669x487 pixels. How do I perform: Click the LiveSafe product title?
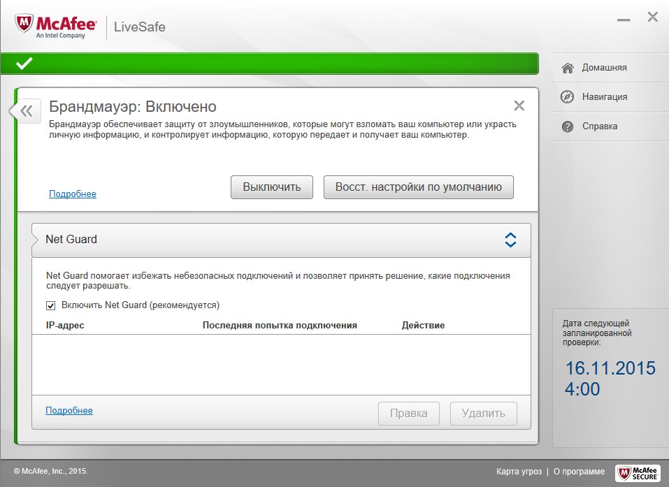[x=140, y=27]
